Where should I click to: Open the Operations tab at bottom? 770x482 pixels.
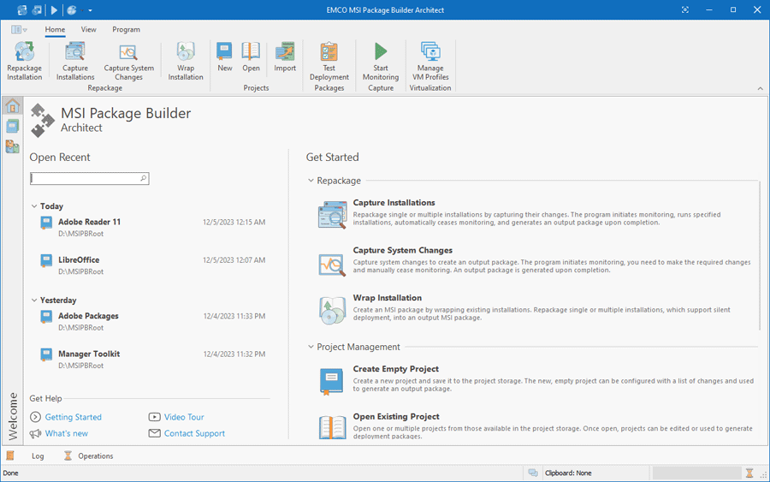point(95,456)
